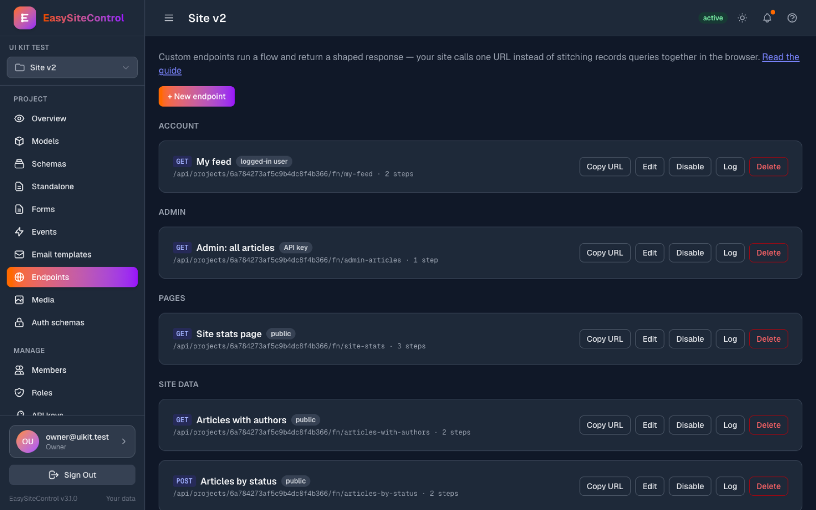Disable the My feed endpoint
This screenshot has height=510, width=816.
(690, 167)
